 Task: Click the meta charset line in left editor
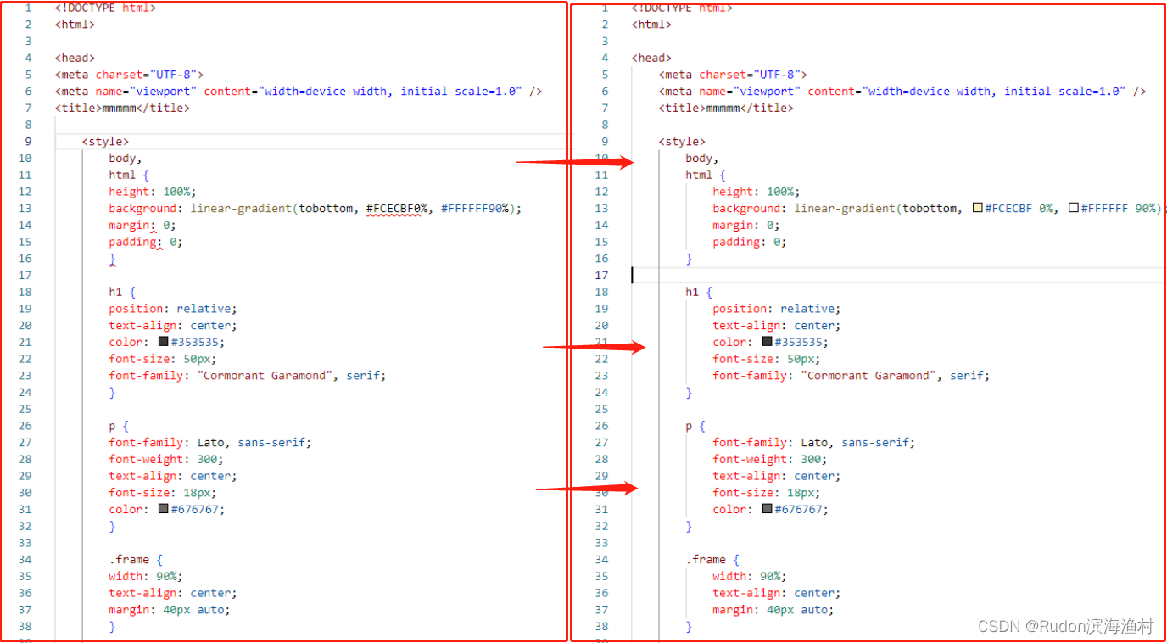coord(129,75)
